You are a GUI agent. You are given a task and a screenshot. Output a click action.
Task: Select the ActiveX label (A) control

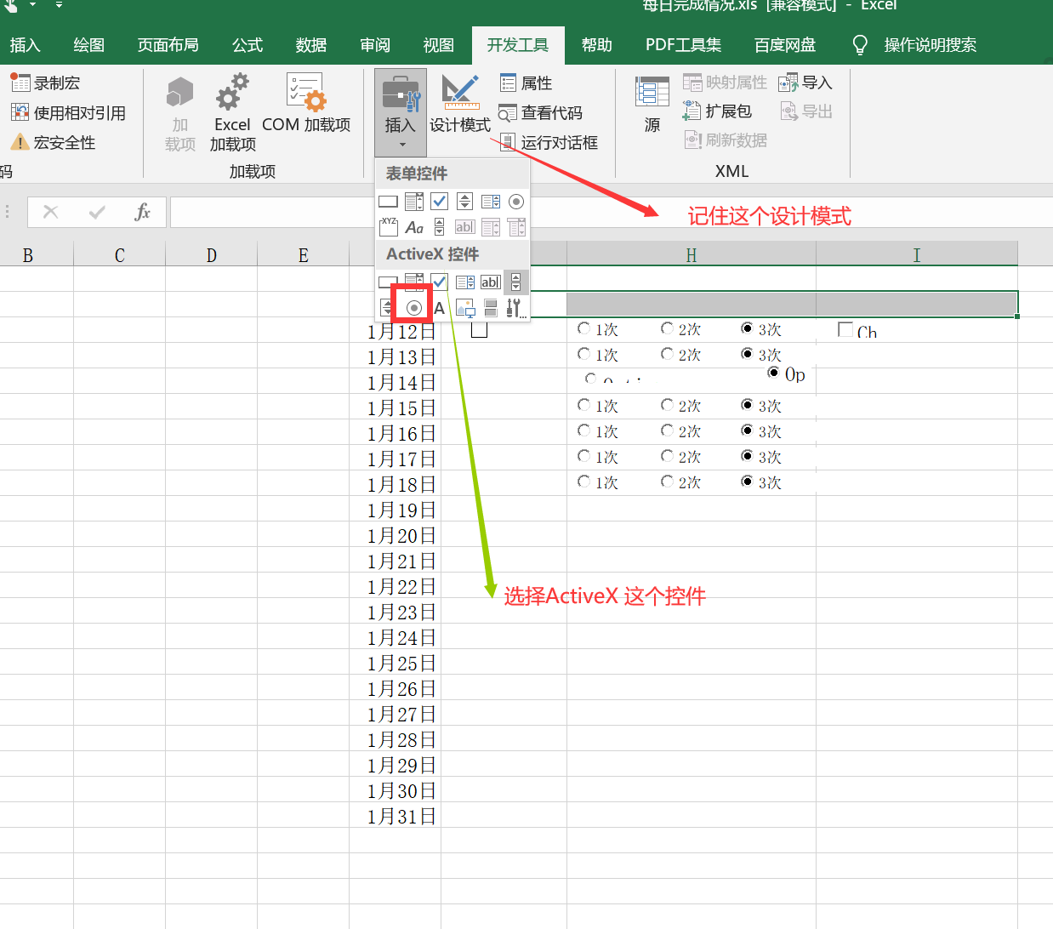[439, 308]
